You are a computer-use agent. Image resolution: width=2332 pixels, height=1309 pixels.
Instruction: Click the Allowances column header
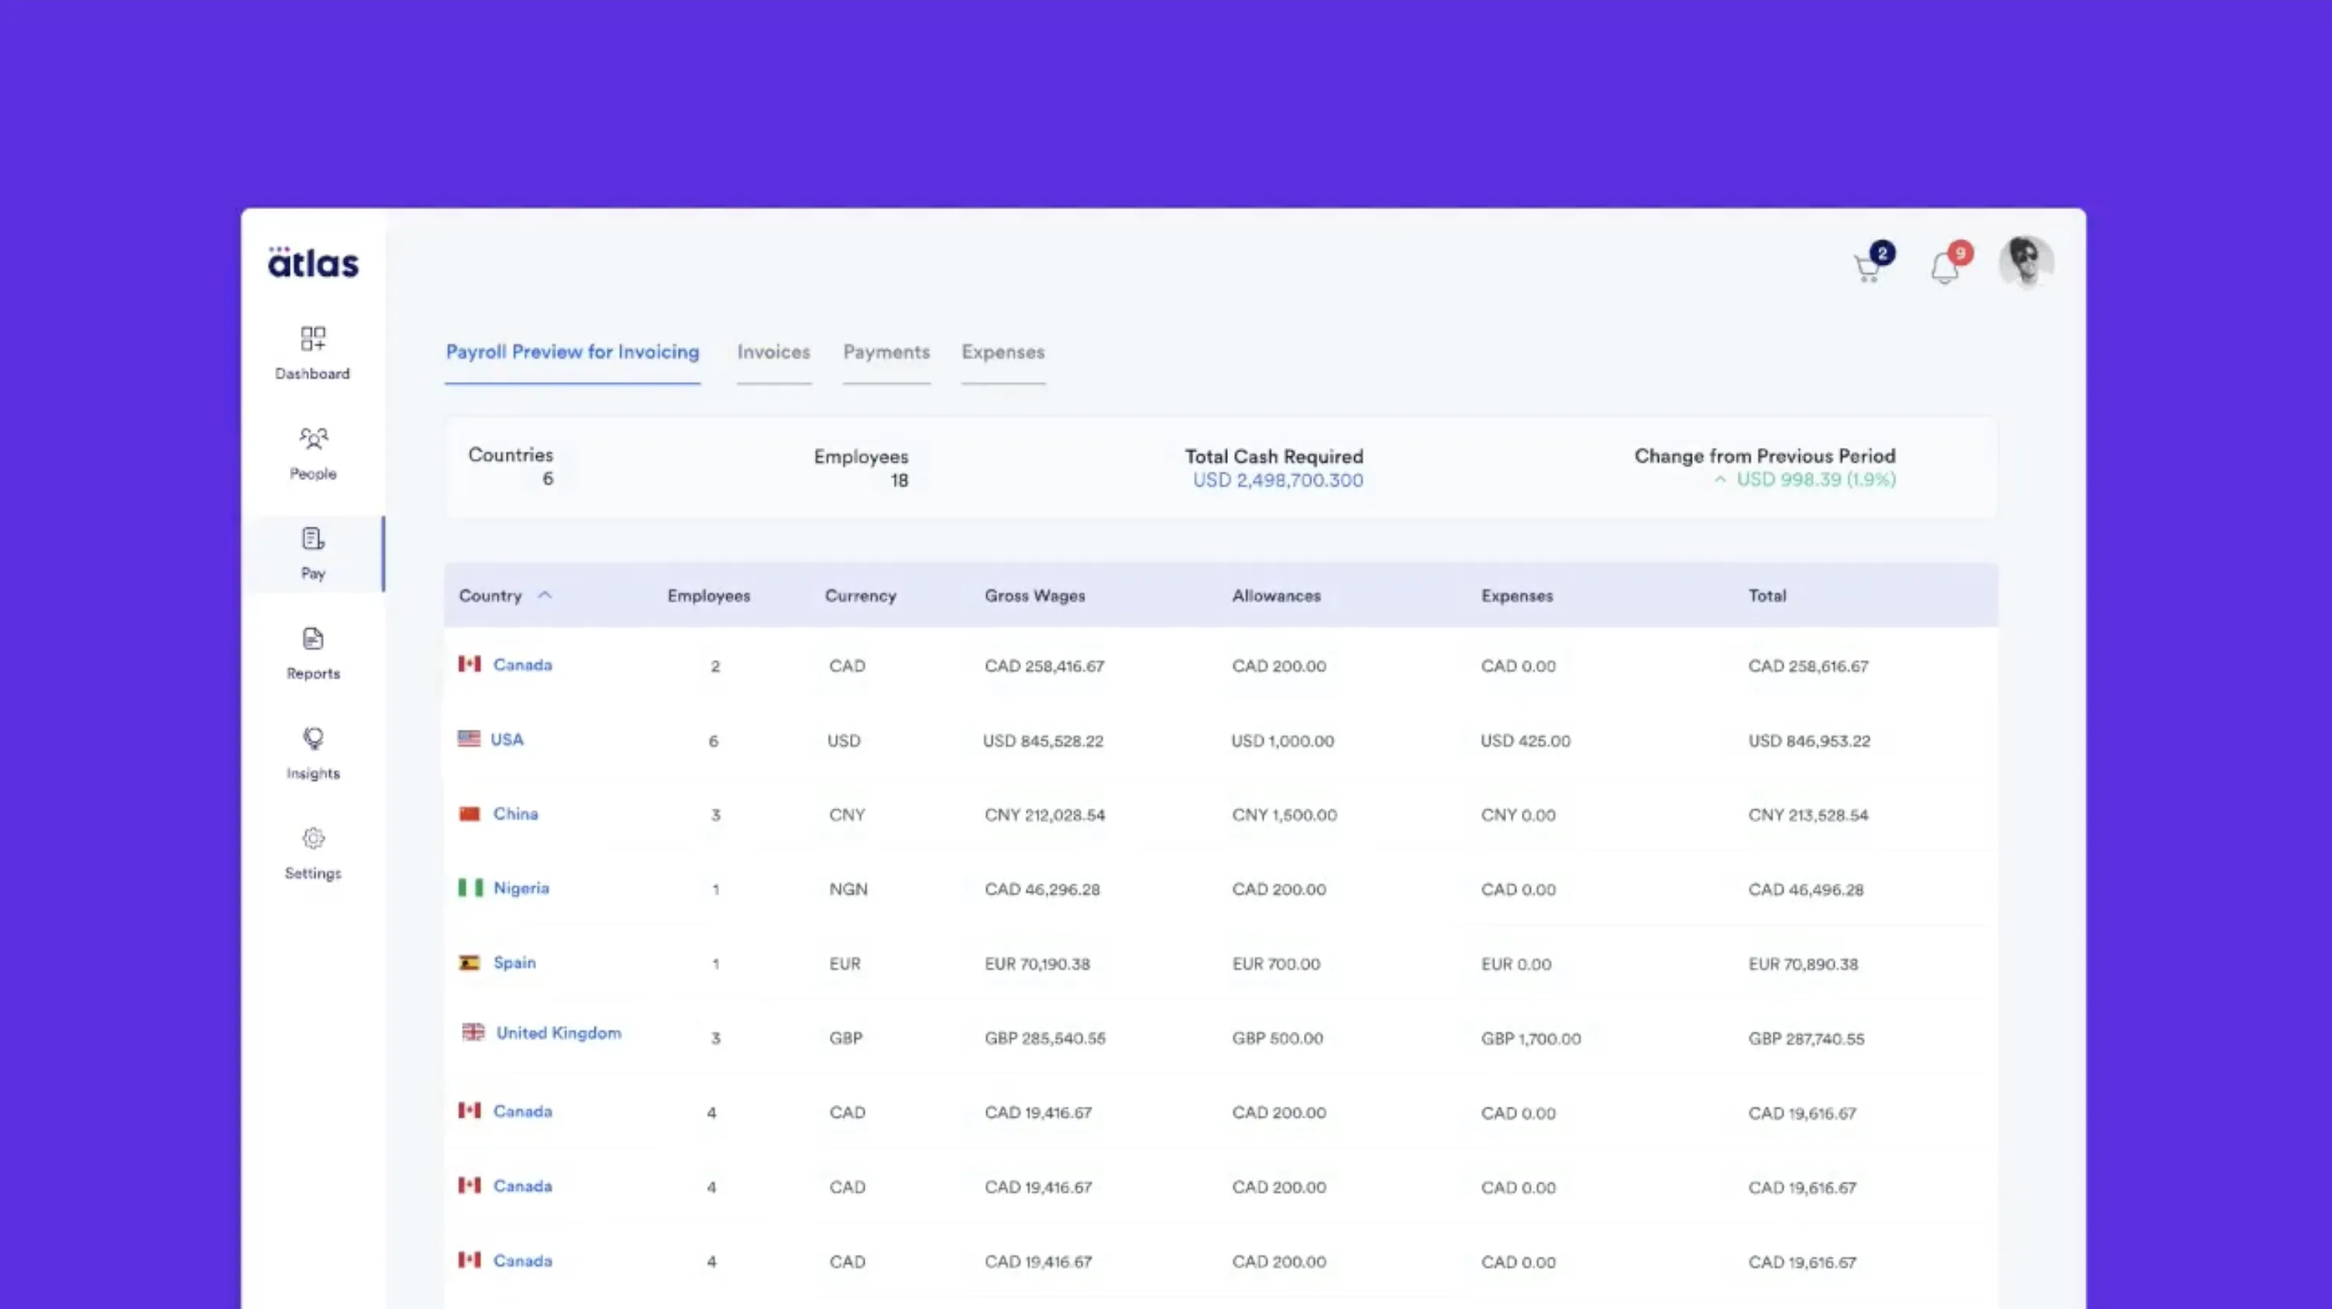(x=1275, y=596)
